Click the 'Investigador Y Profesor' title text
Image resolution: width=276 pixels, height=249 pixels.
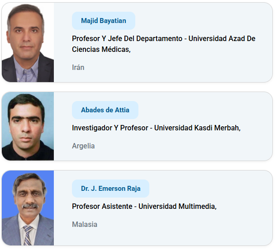click(x=110, y=128)
